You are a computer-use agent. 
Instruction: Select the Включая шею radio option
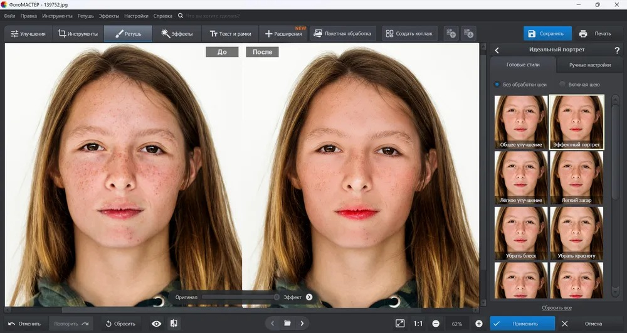(x=562, y=85)
